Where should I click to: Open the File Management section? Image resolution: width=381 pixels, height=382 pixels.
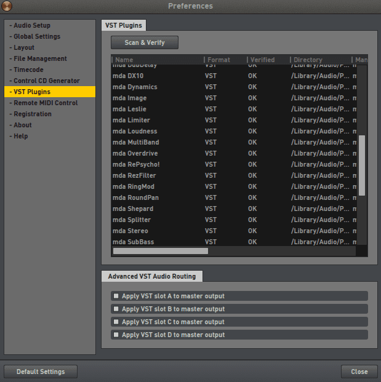click(x=40, y=58)
